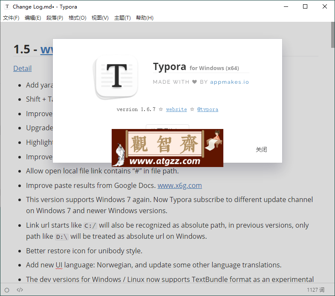This screenshot has height=296, width=335.
Task: Open the appmakes.io link
Action: [x=229, y=82]
